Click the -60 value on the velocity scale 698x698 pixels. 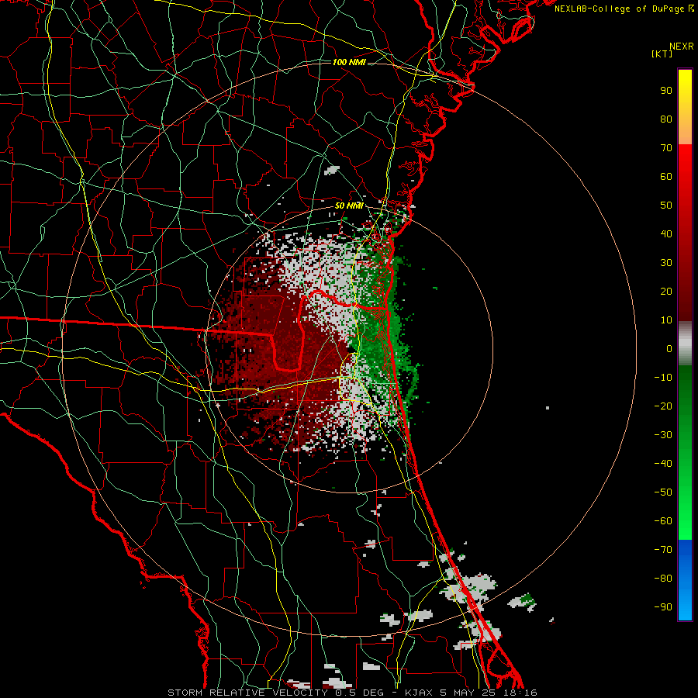663,521
